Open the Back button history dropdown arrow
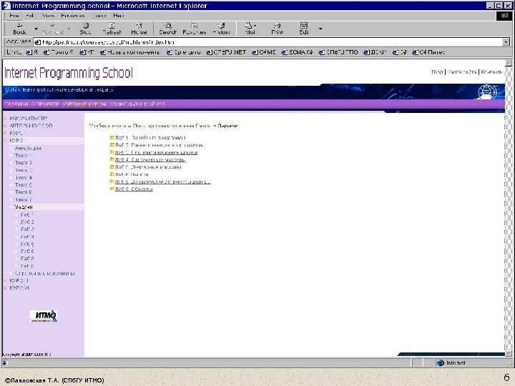The image size is (515, 386). (36, 29)
